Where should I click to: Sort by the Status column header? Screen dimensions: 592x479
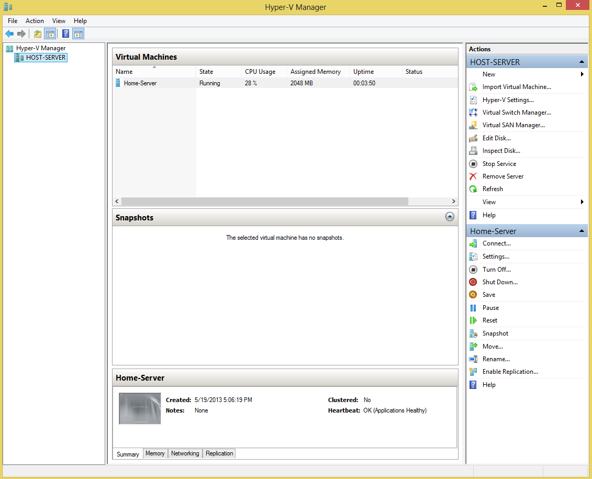coord(430,72)
